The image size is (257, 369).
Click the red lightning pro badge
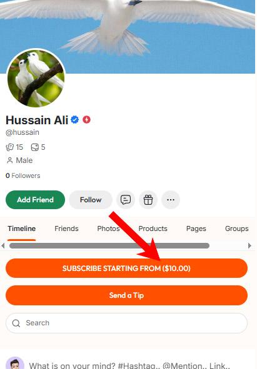click(86, 120)
